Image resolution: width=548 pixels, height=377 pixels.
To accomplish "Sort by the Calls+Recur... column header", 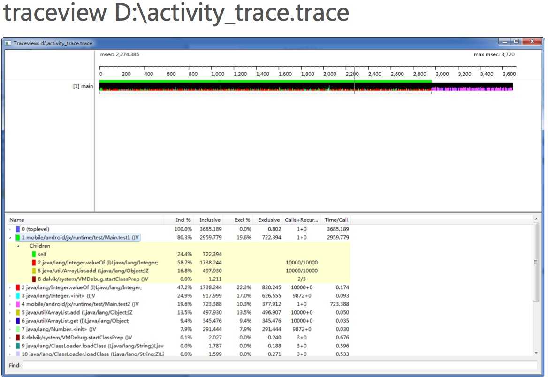I will [301, 220].
